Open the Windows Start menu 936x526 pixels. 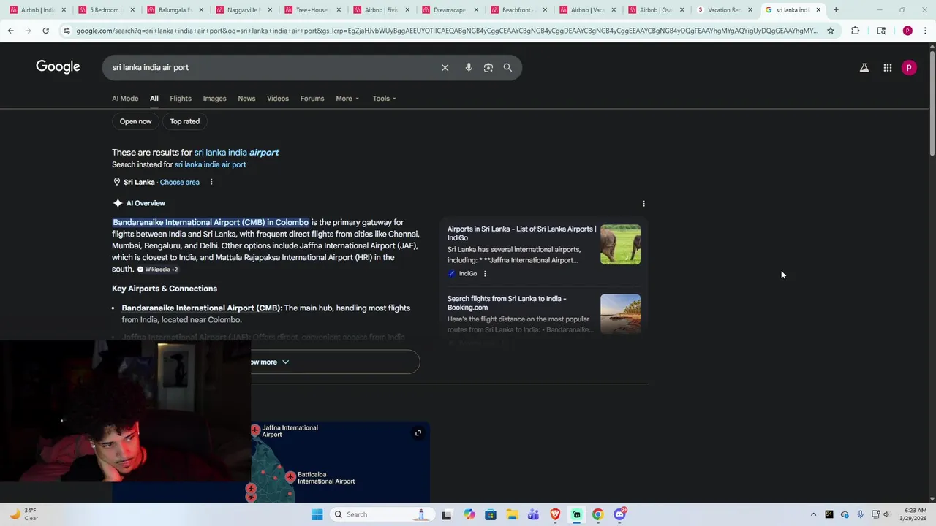(x=317, y=514)
